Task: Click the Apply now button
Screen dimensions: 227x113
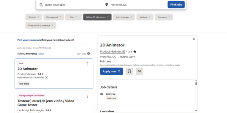Action: click(x=112, y=71)
